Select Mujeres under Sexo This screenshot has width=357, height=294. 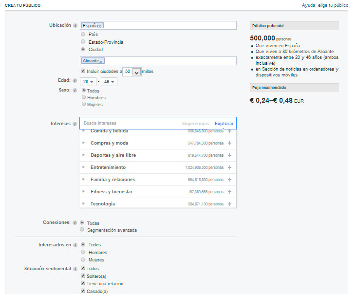click(x=84, y=104)
